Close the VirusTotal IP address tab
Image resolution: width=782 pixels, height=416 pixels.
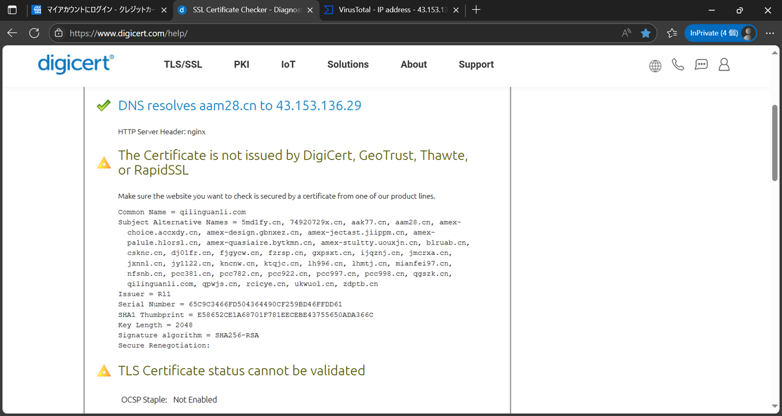456,10
